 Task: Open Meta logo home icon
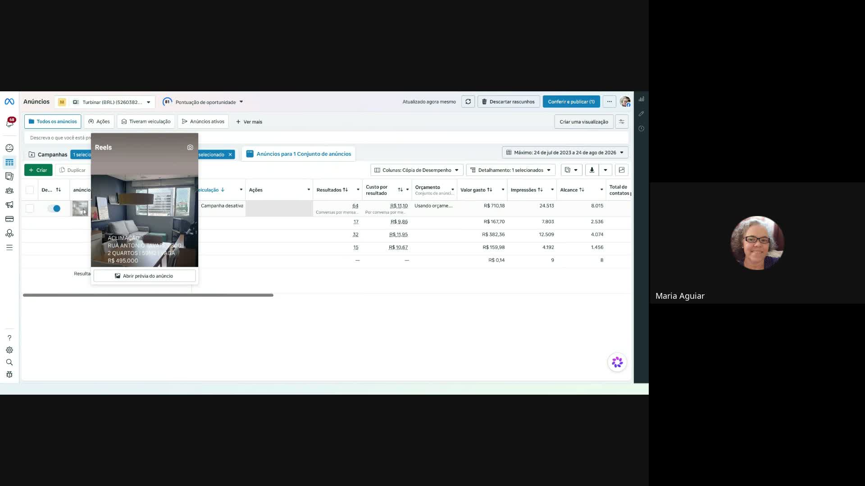[9, 102]
